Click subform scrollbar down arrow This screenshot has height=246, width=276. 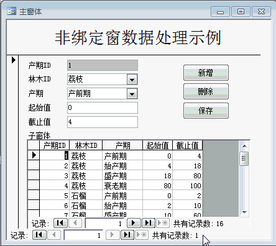[x=244, y=212]
